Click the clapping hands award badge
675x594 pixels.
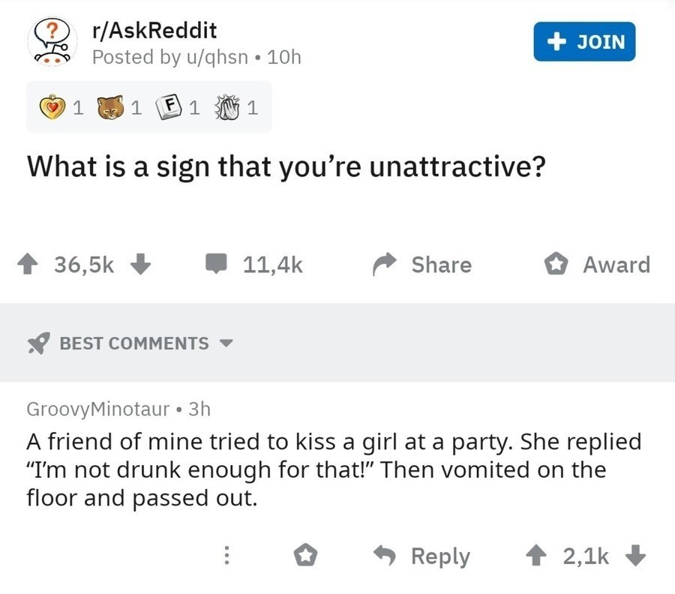click(x=226, y=108)
